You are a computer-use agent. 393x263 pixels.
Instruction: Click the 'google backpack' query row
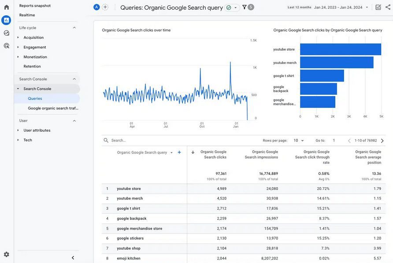(x=243, y=219)
